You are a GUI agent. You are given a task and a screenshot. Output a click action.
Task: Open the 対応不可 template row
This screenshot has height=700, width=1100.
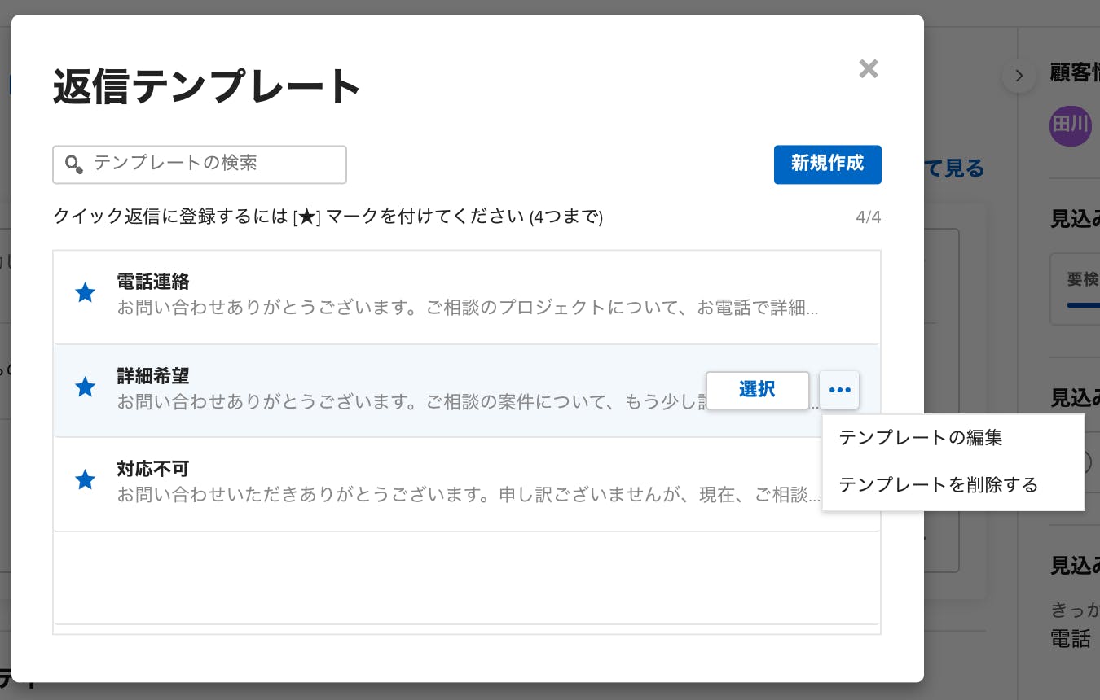click(x=467, y=484)
